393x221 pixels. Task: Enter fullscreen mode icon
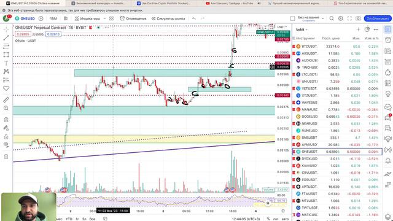349,18
